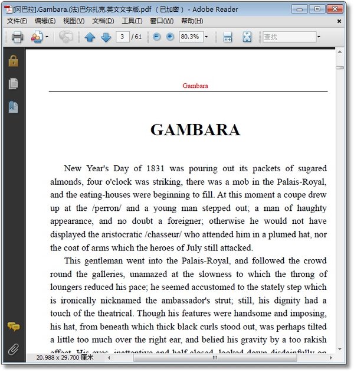354x372 pixels.
Task: Open the 窗口(W) menu
Action: (x=162, y=21)
